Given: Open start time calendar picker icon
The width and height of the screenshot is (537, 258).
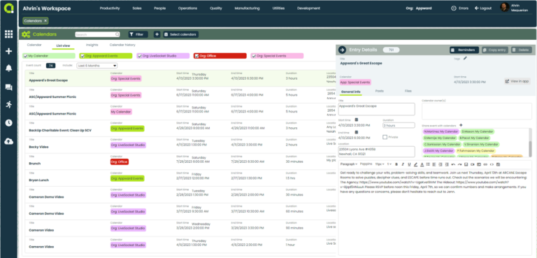Looking at the screenshot, I should tap(356, 120).
